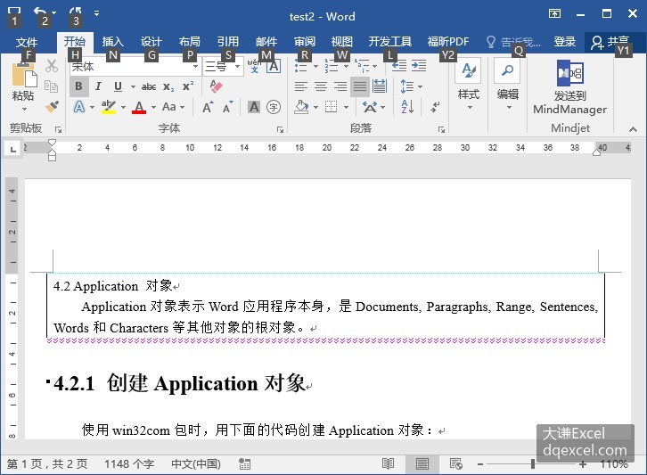Screen dimensions: 647x475
Task: Switch to the 引用 tab
Action: click(228, 42)
